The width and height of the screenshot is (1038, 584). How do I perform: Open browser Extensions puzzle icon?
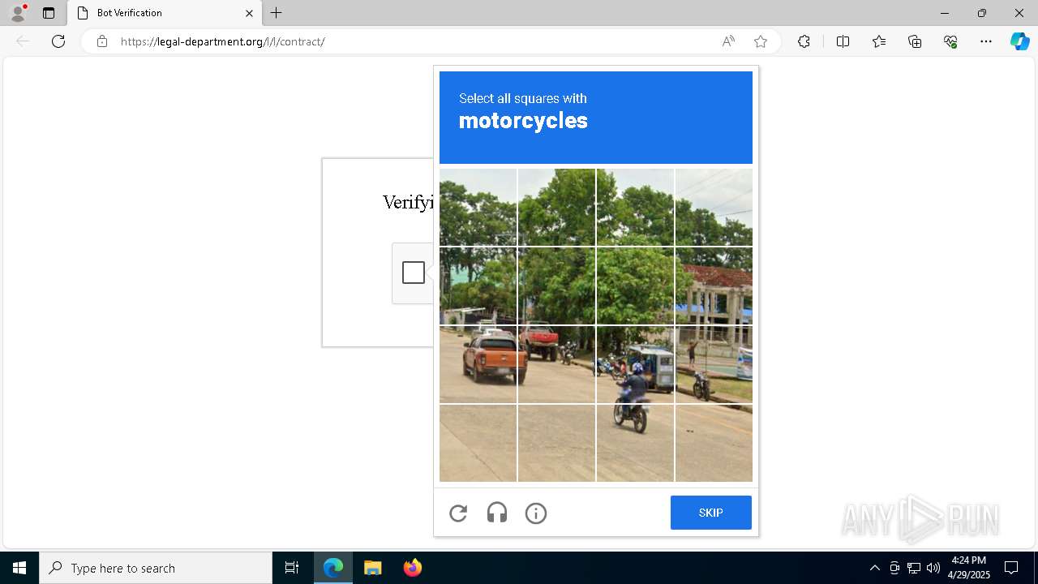pyautogui.click(x=804, y=41)
